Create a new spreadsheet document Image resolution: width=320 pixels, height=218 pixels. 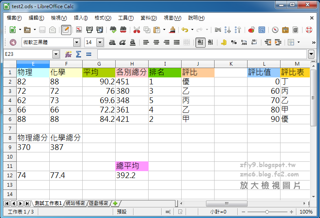(x=13, y=30)
